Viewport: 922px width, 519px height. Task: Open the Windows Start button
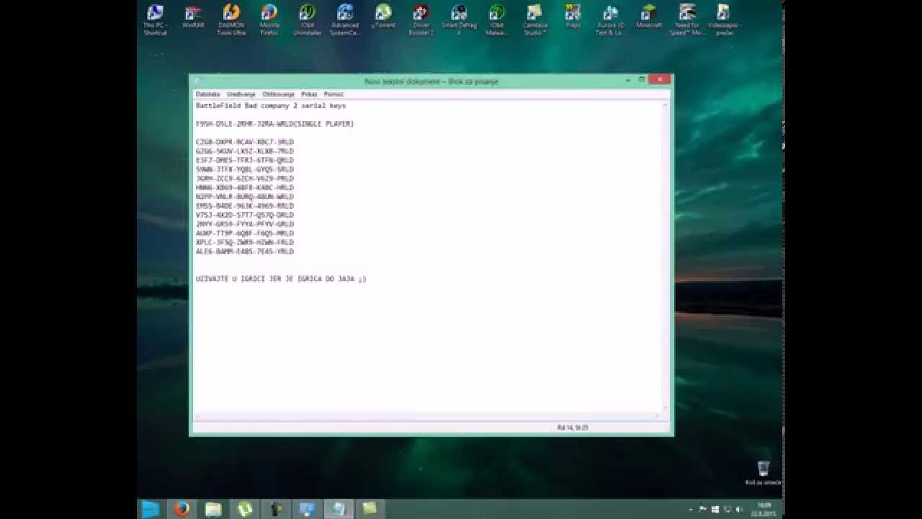coord(150,509)
